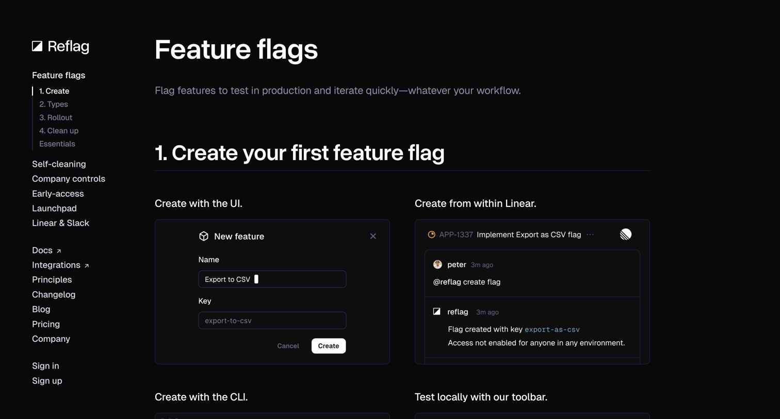Image resolution: width=780 pixels, height=419 pixels.
Task: Click peter's avatar in the comment
Action: coord(437,265)
